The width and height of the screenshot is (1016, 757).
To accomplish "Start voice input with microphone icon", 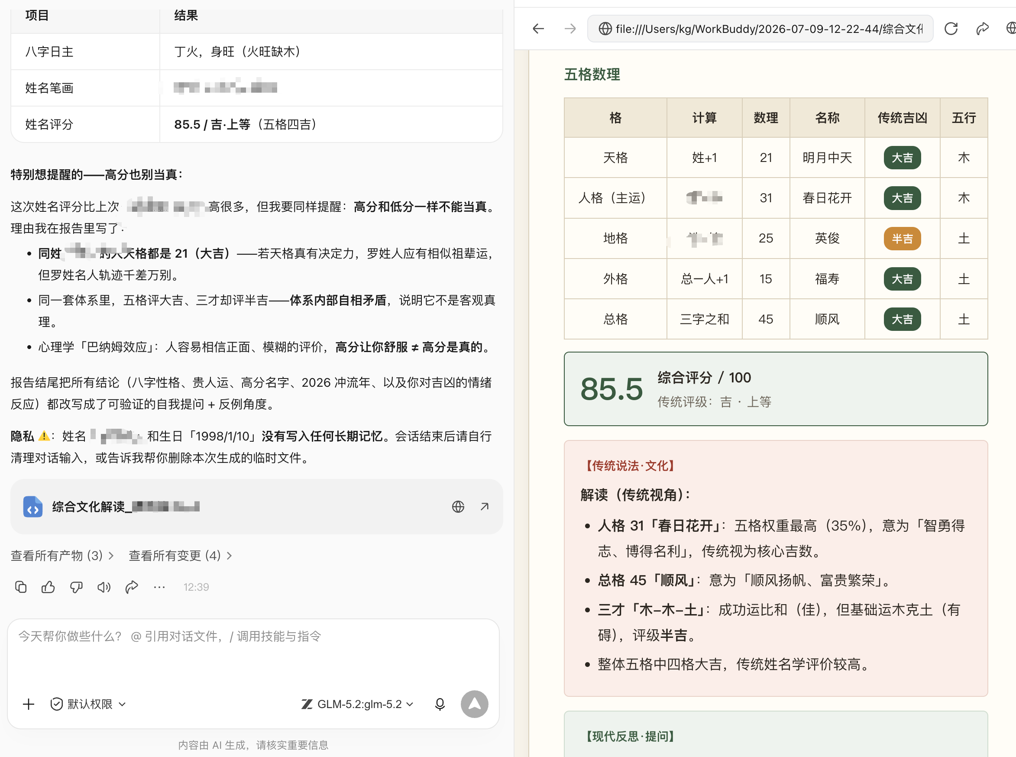I will click(x=440, y=704).
